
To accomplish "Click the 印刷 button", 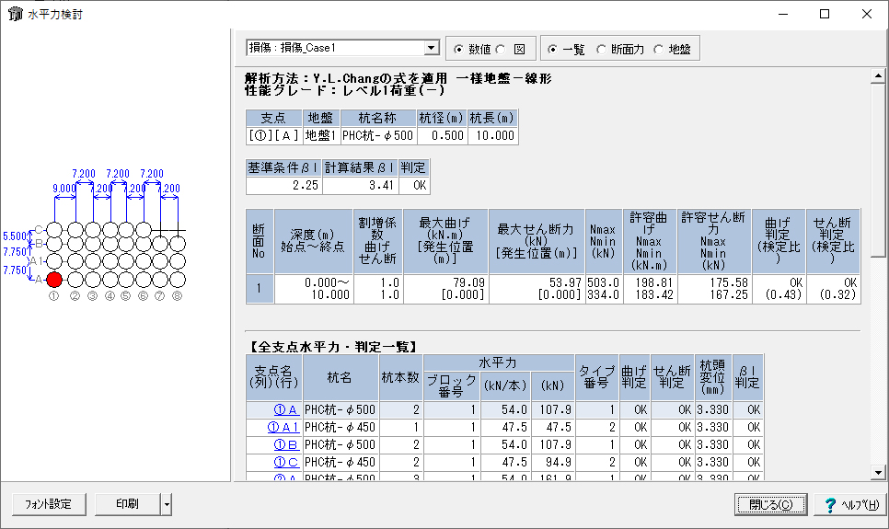I will [x=128, y=504].
